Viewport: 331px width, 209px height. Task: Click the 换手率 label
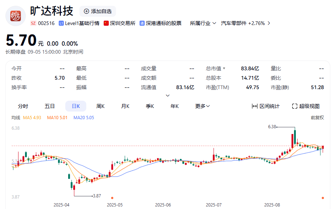(x=19, y=87)
